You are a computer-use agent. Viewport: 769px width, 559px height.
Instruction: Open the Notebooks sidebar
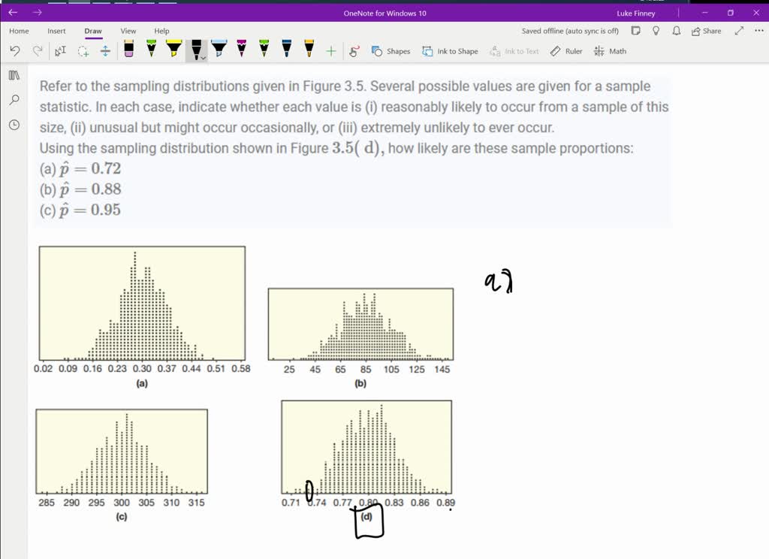[x=13, y=75]
